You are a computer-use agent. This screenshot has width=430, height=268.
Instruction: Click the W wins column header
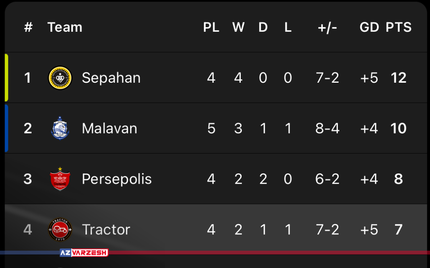[238, 27]
